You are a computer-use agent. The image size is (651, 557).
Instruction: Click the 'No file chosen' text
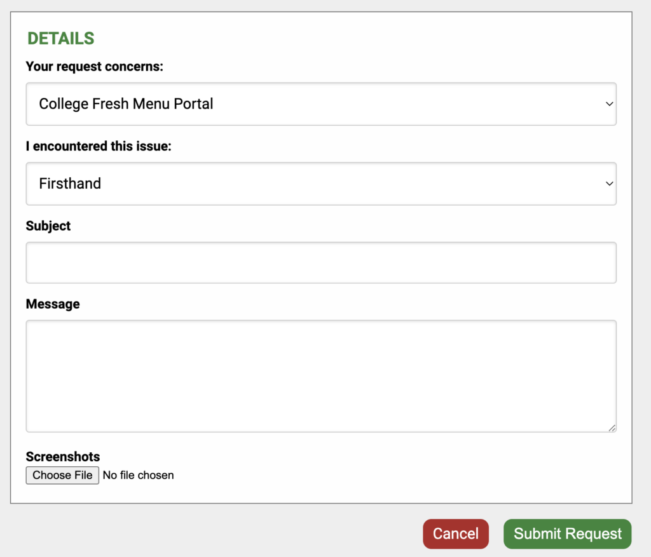[138, 475]
